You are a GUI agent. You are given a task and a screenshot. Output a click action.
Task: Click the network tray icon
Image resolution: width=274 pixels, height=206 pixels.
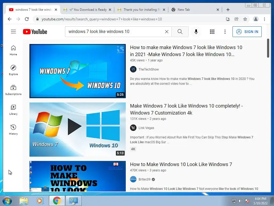(234, 201)
